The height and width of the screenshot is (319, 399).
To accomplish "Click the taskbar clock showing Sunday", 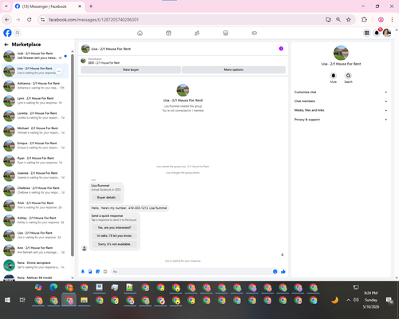I will coord(371,300).
